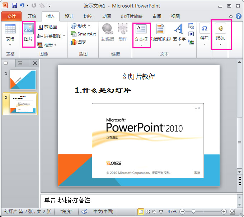Click the insert object icon
244x217 pixels.
click(191, 42)
